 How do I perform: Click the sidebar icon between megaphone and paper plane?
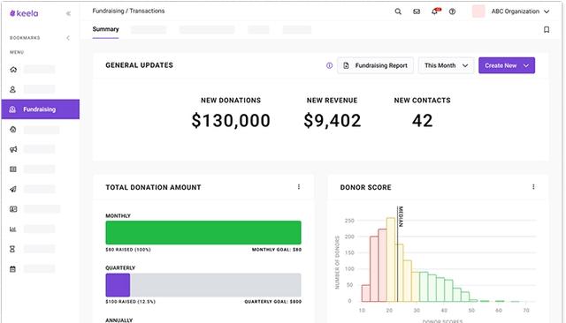click(x=13, y=169)
